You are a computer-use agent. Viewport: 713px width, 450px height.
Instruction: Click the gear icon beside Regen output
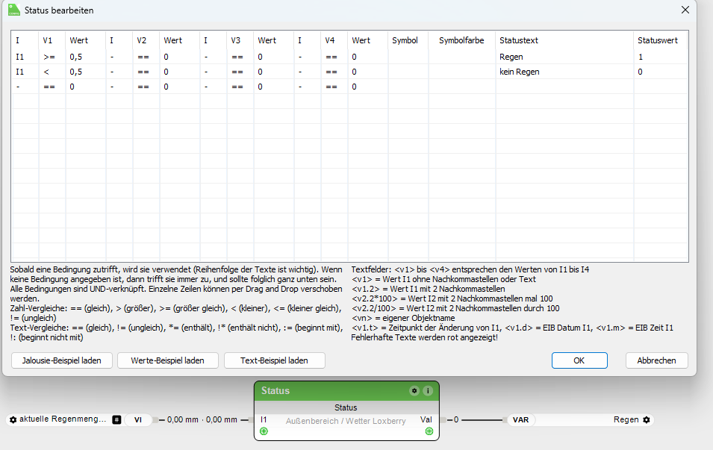646,419
